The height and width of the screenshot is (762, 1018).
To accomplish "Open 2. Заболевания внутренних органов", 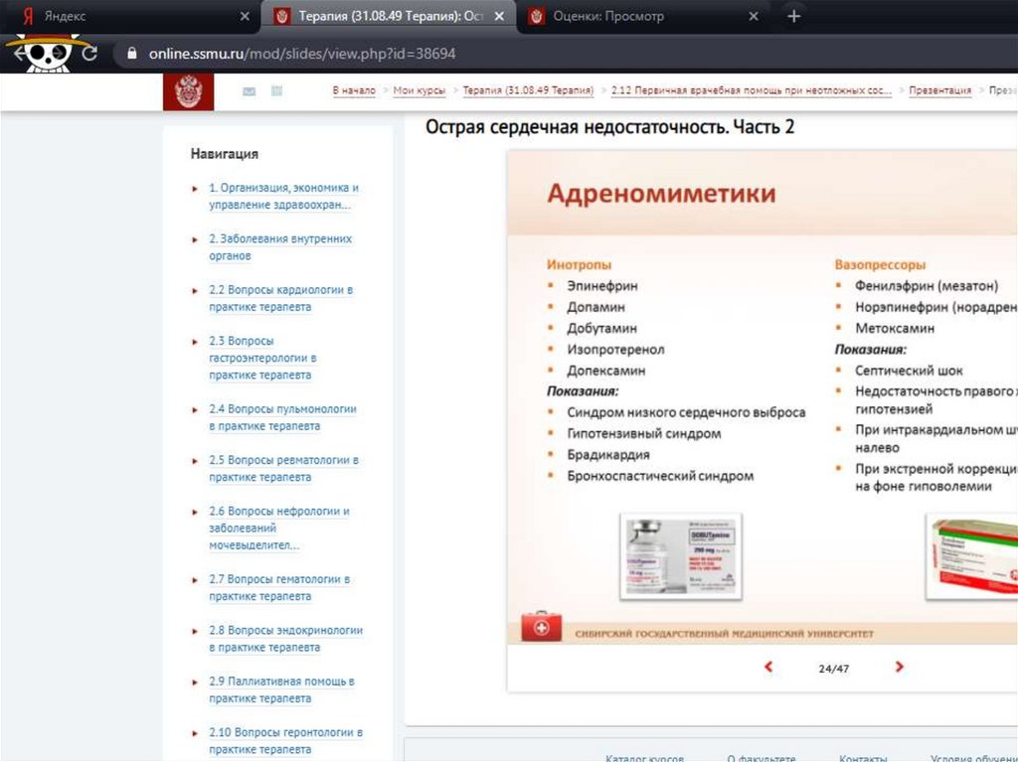I will click(x=280, y=247).
